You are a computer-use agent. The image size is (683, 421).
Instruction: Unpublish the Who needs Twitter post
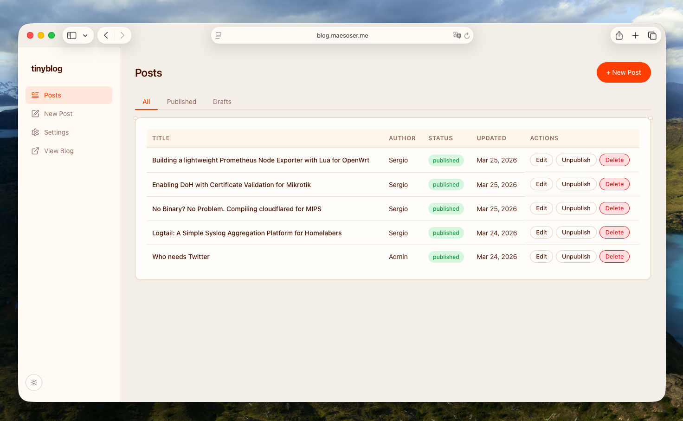click(576, 257)
